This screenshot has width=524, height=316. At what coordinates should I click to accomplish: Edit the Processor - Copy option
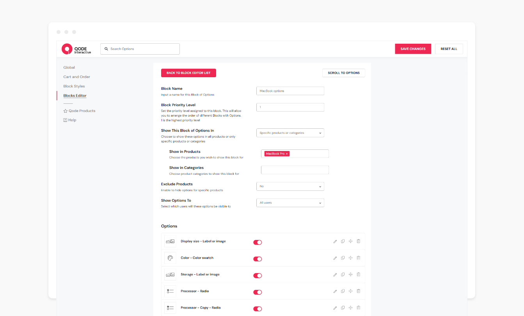pyautogui.click(x=335, y=308)
